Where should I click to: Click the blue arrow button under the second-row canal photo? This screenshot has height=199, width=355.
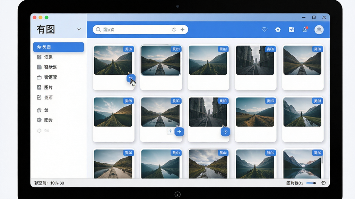point(179,132)
